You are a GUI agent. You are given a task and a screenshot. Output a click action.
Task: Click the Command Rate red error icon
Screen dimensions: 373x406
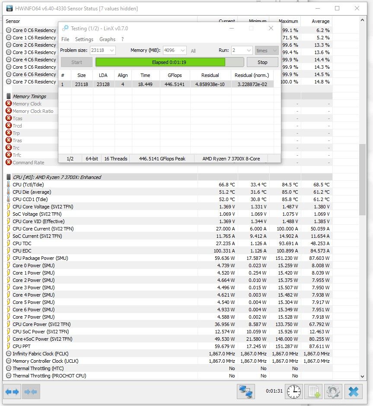(x=9, y=162)
